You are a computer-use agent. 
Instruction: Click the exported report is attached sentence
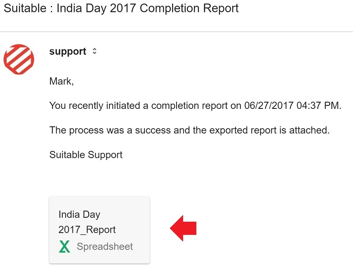[x=189, y=130]
